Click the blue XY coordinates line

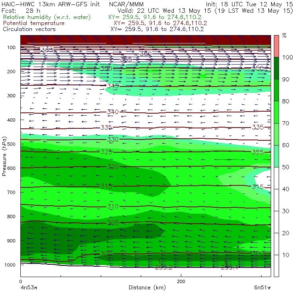point(157,29)
